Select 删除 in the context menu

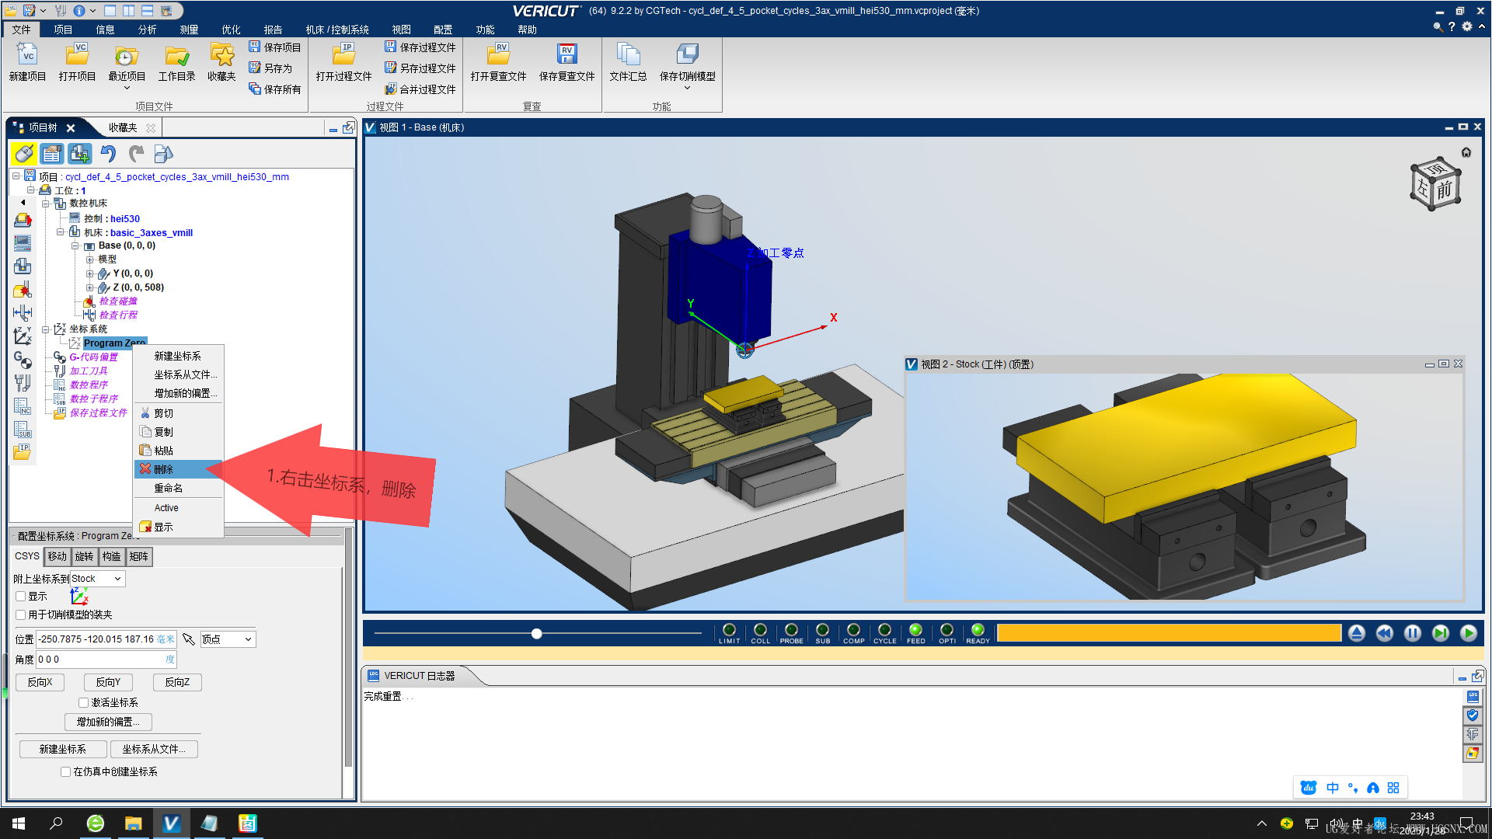(x=179, y=469)
